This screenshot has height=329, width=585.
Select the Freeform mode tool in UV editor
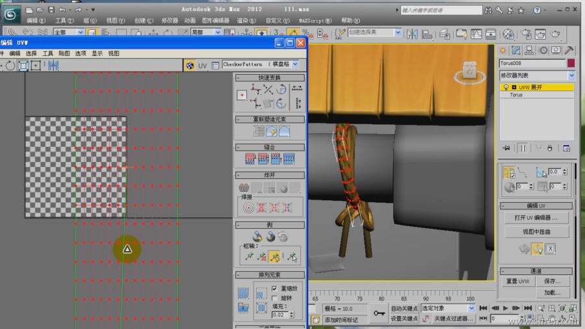(x=23, y=66)
